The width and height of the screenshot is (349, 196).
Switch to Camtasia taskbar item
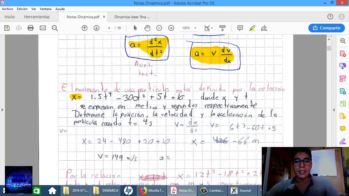(x=212, y=191)
